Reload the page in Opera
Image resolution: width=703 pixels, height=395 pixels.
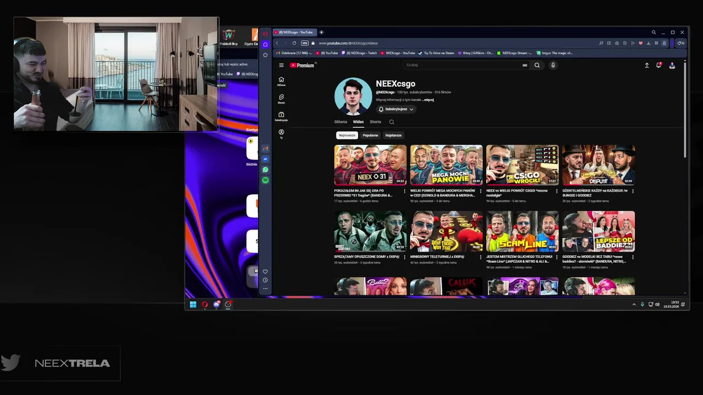click(x=294, y=43)
